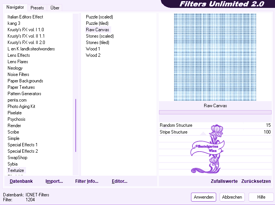
Task: Select Noise Filters category
Action: click(x=18, y=74)
